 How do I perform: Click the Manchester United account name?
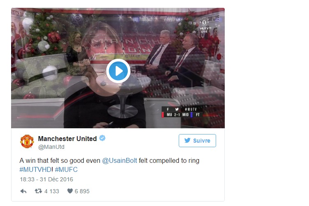(x=67, y=139)
